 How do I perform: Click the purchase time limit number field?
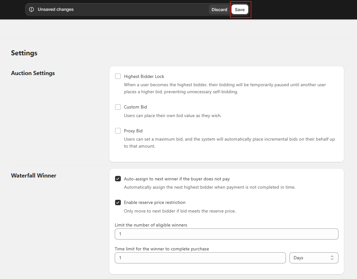coord(200,258)
